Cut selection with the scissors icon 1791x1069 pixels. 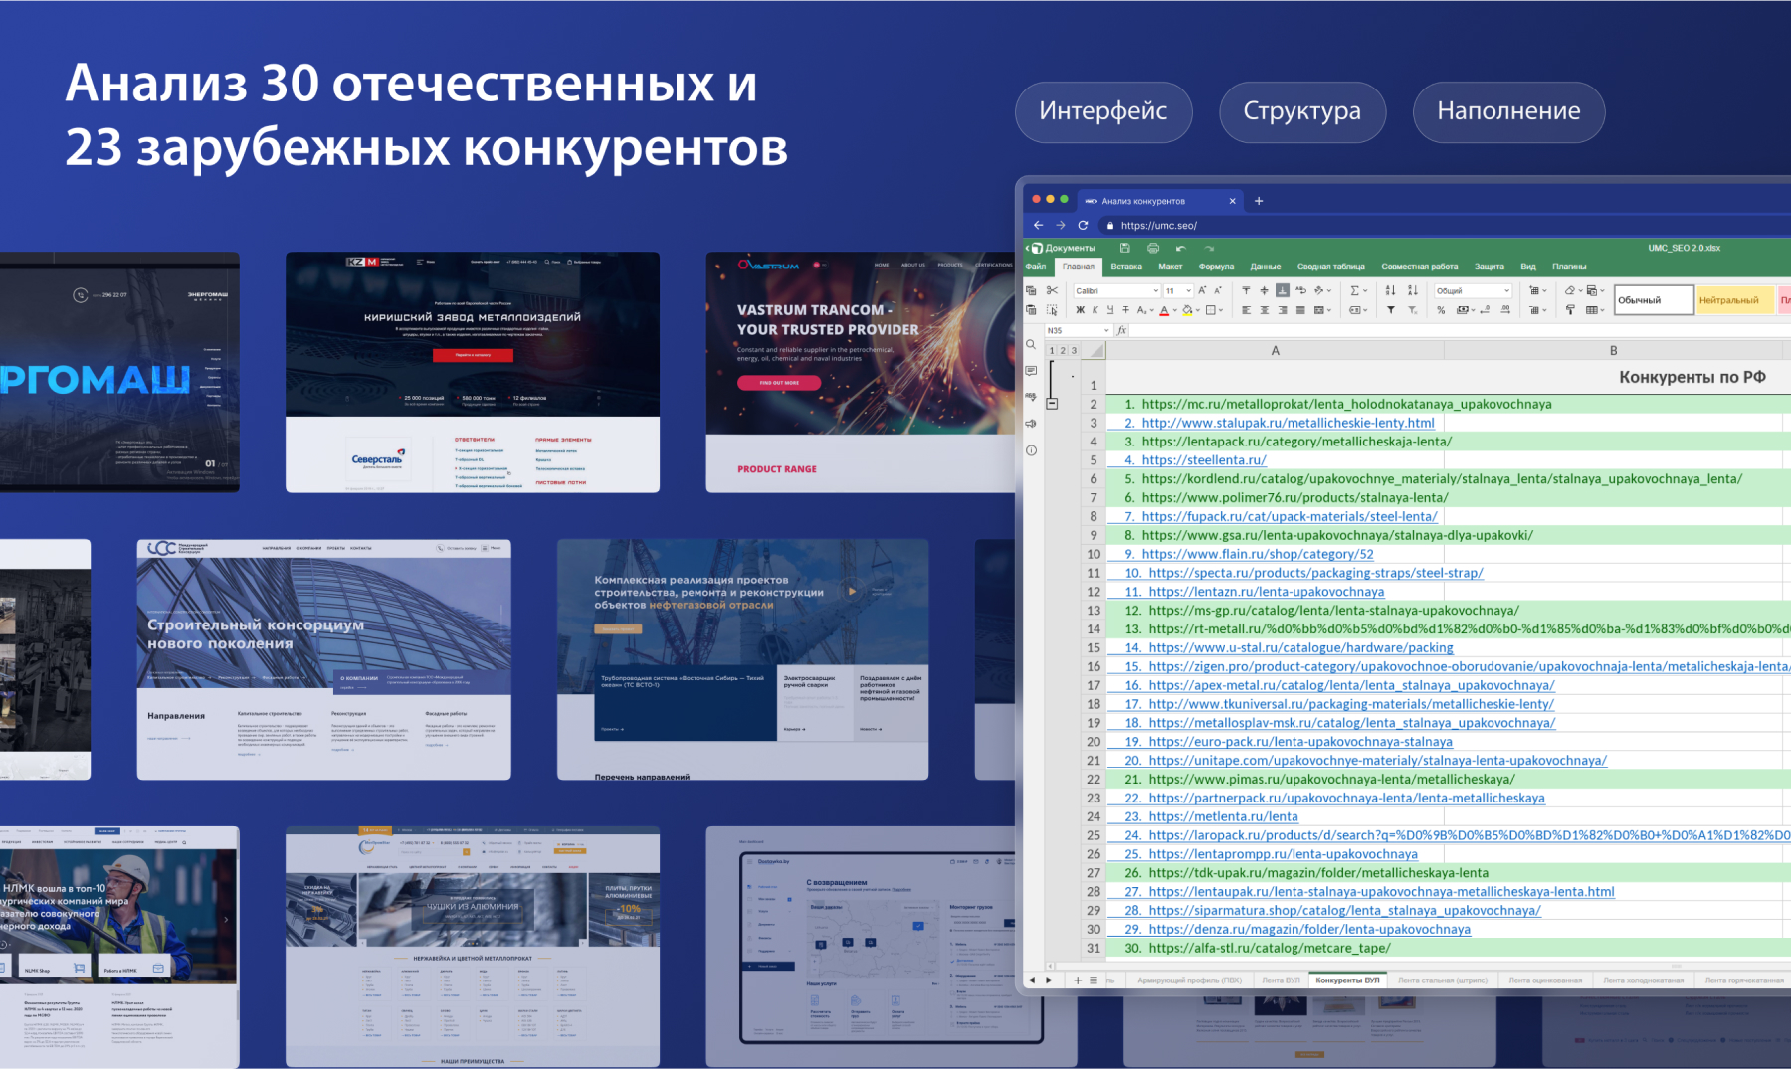[x=1052, y=290]
